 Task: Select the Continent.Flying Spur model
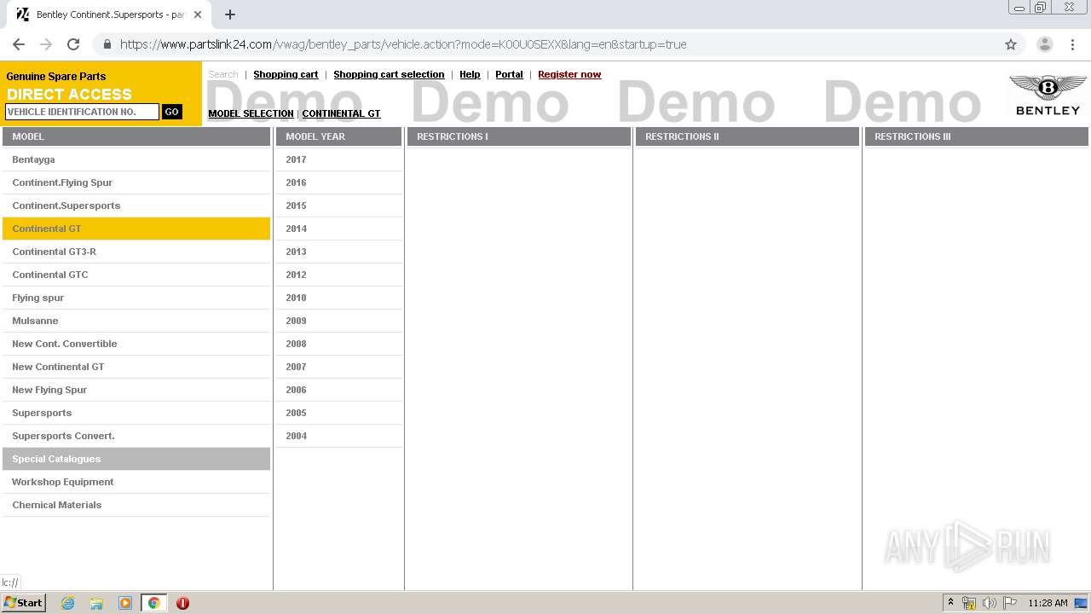(x=136, y=182)
